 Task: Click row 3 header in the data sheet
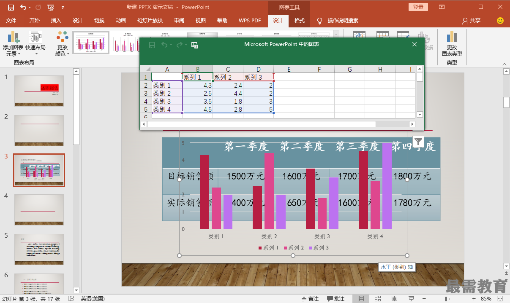tap(146, 93)
